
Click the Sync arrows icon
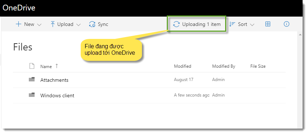coord(92,24)
